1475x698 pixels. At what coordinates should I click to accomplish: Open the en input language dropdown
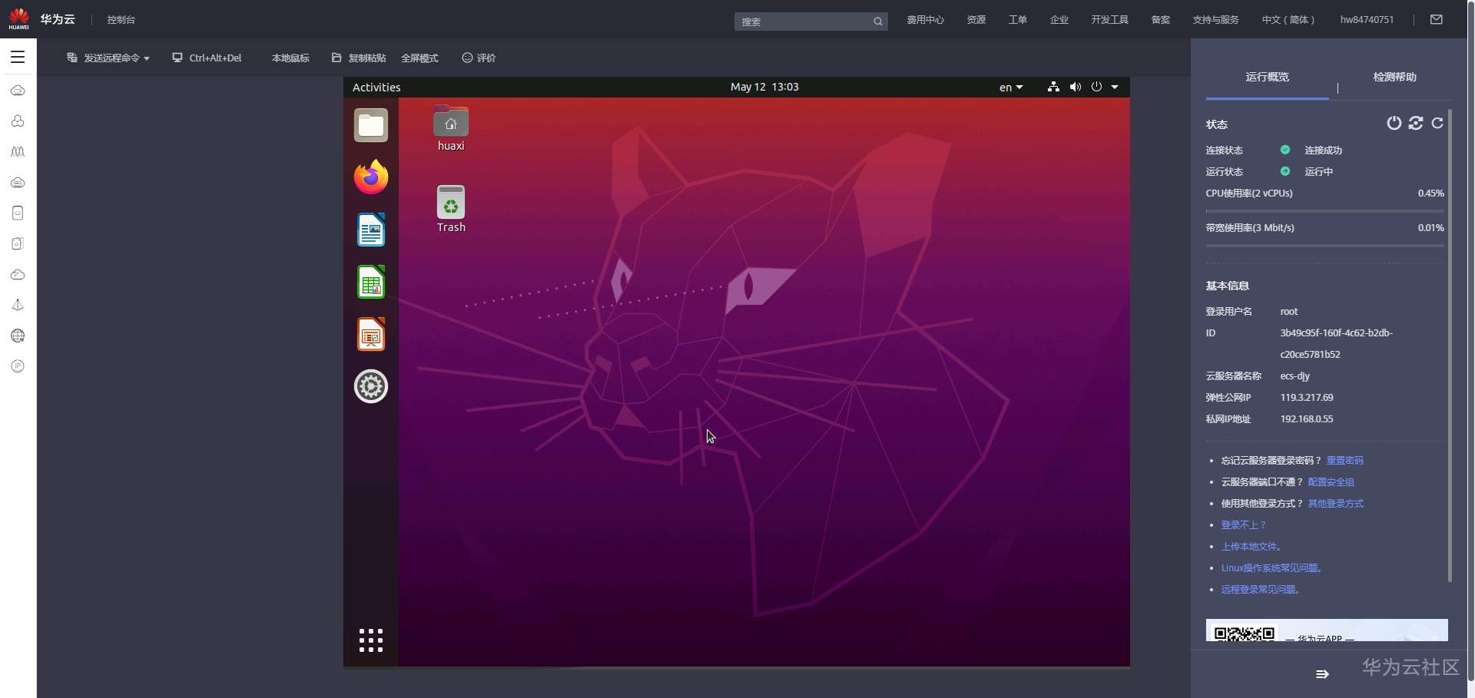pyautogui.click(x=1011, y=87)
